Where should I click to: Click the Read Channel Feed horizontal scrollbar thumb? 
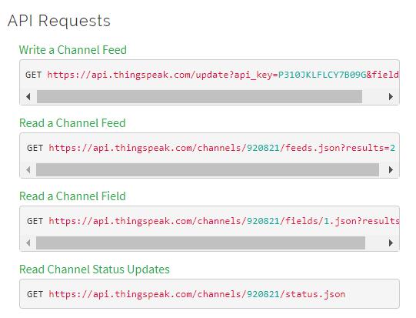208,169
